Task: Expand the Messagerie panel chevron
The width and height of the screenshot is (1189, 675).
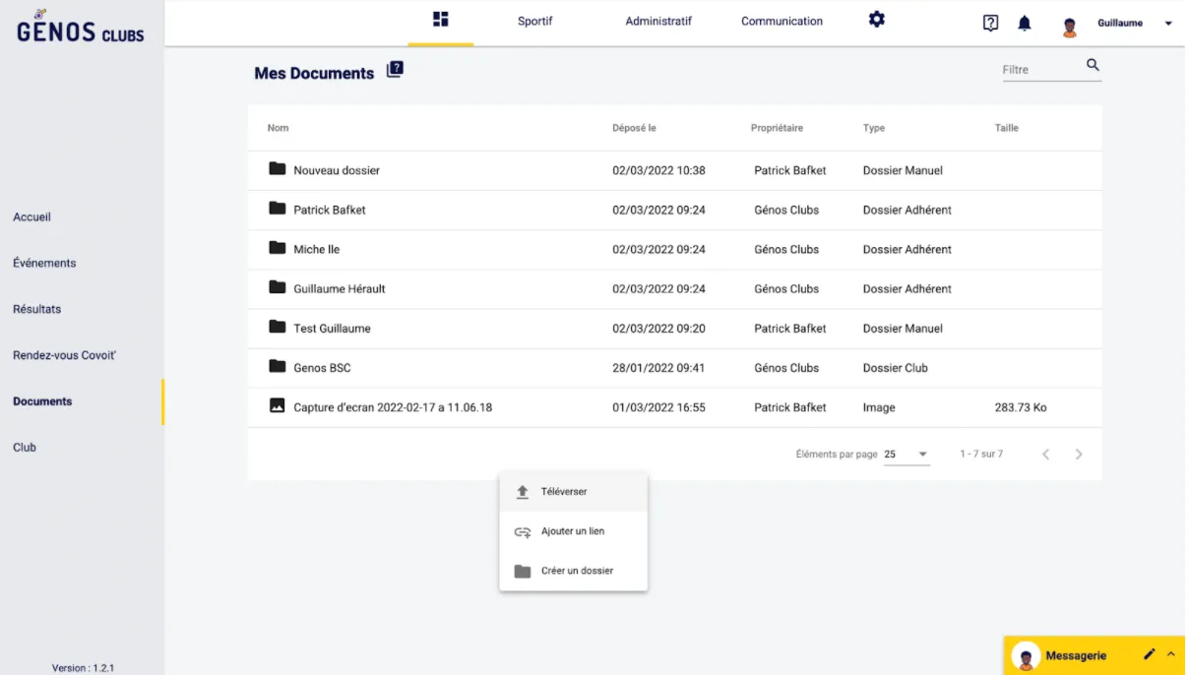Action: tap(1171, 654)
